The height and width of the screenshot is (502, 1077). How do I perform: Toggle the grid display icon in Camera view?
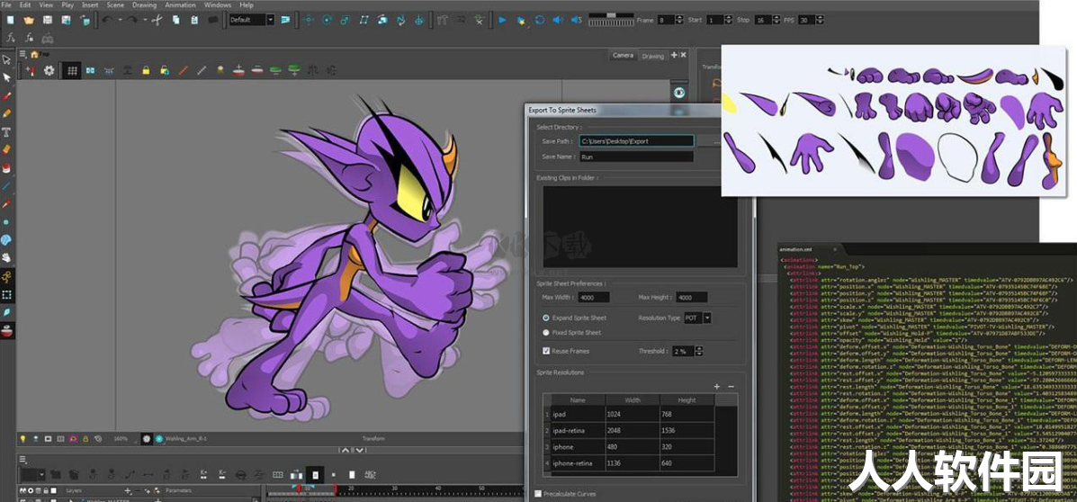click(71, 70)
